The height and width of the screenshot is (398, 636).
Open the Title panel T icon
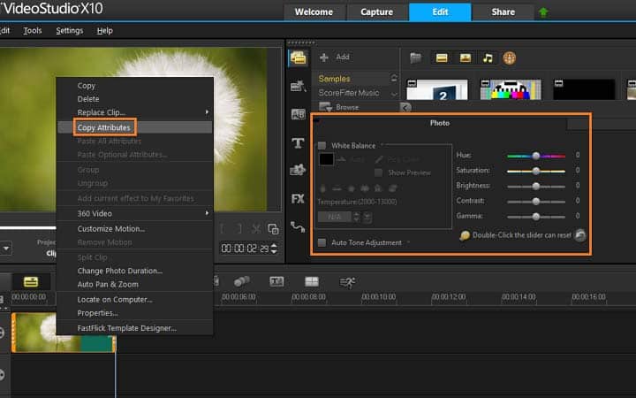pos(298,143)
